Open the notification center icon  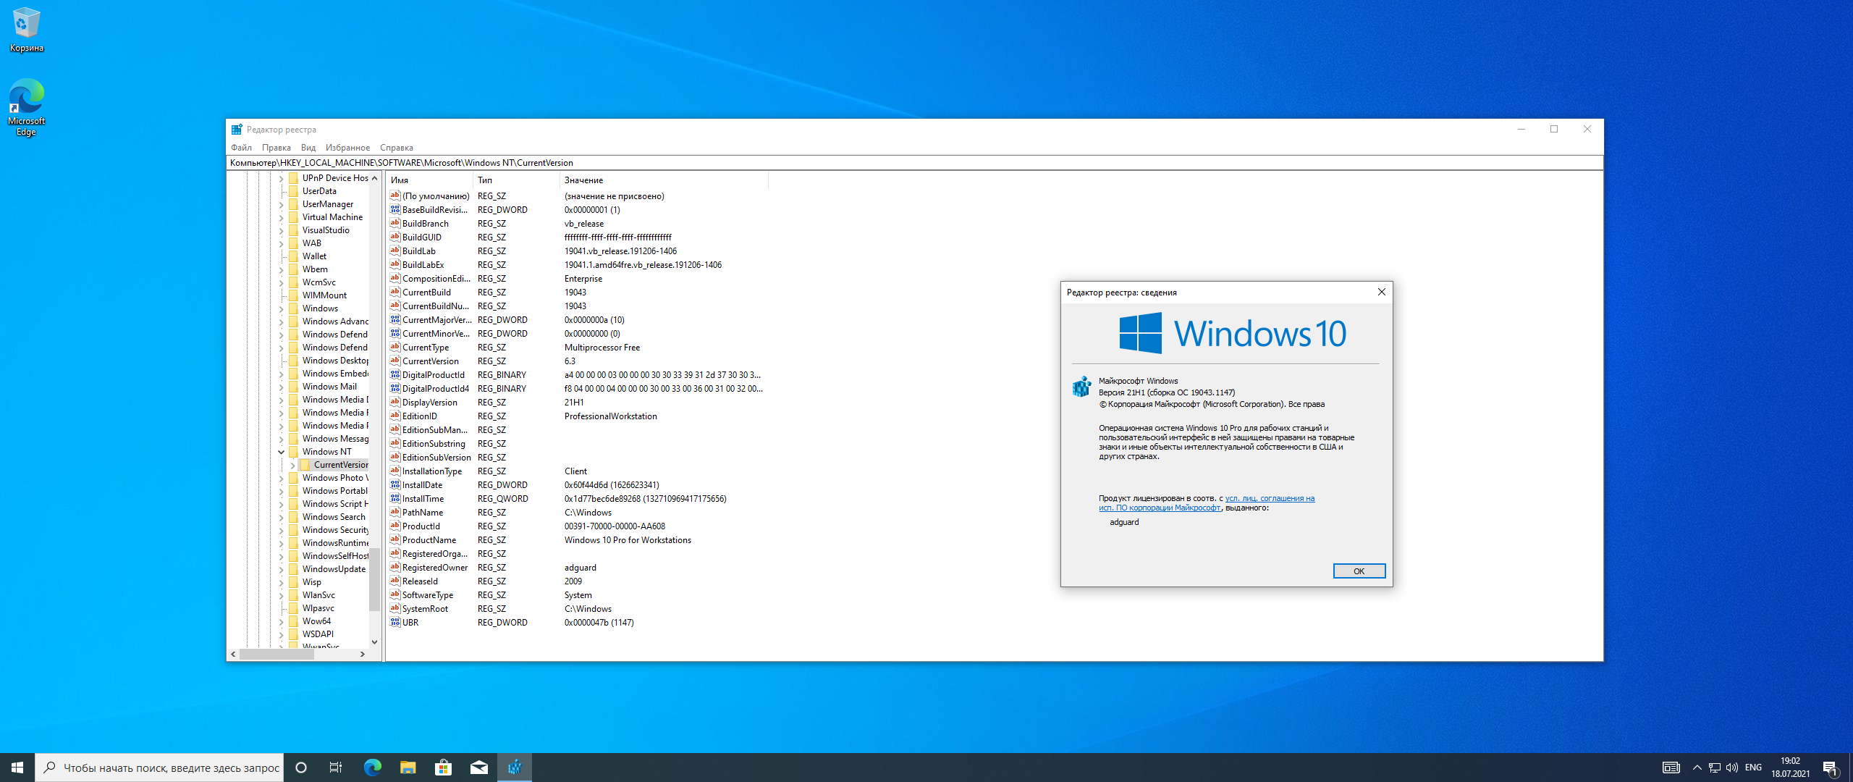pyautogui.click(x=1831, y=768)
